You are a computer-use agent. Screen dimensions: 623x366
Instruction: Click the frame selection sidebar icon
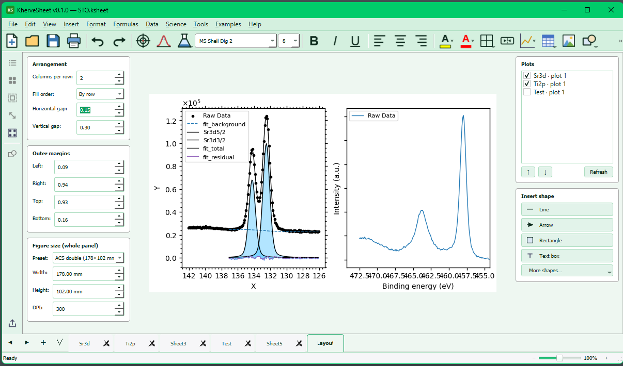[x=12, y=98]
